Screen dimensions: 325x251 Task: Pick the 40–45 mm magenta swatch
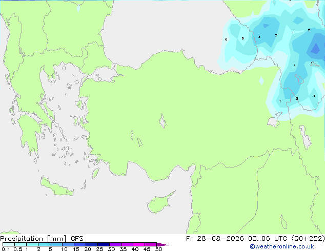139,244
